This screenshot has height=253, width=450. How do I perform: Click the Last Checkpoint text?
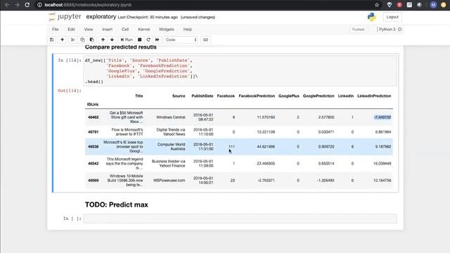point(148,17)
